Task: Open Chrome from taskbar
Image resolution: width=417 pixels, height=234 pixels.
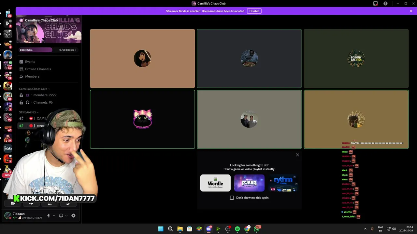Action: coord(247,229)
